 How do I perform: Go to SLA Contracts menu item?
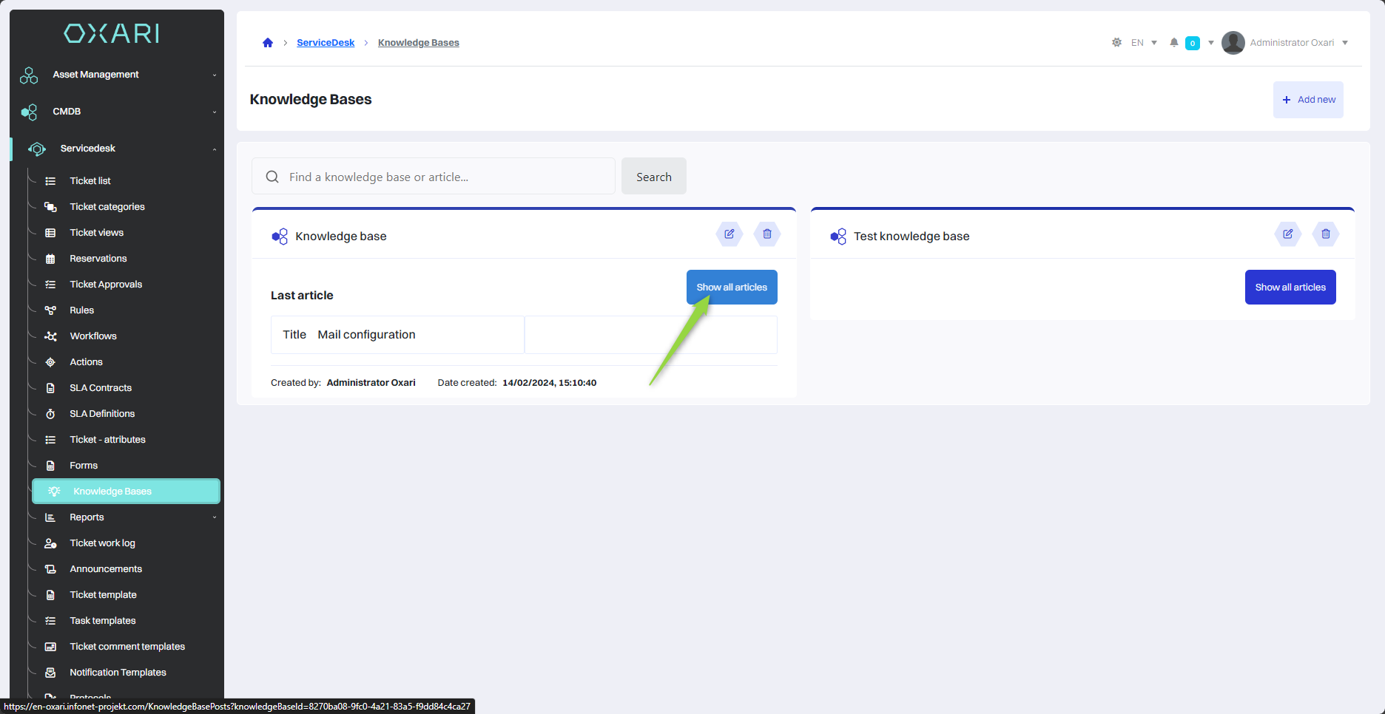pyautogui.click(x=101, y=388)
